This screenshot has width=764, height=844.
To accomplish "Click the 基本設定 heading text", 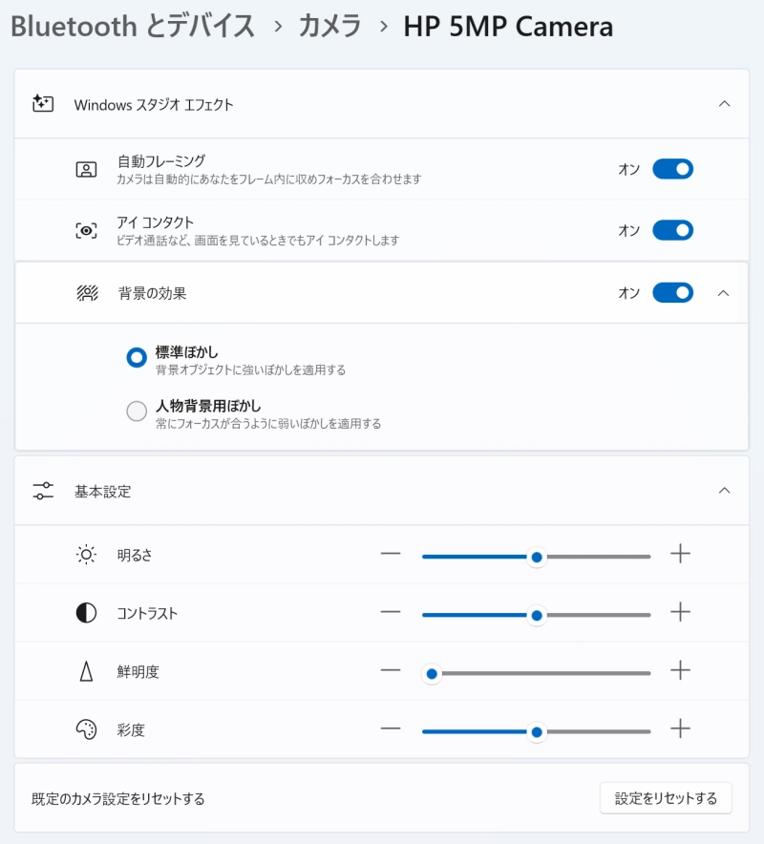I will (x=103, y=492).
